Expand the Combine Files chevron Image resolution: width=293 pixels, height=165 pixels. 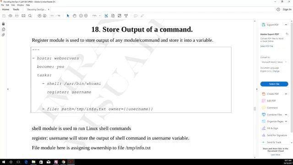(x=286, y=115)
